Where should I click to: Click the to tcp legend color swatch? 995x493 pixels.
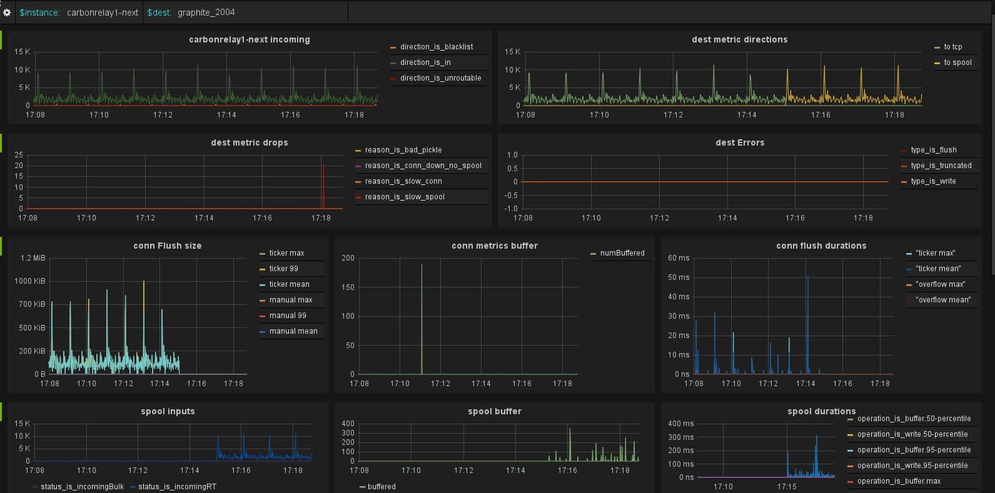pyautogui.click(x=937, y=47)
